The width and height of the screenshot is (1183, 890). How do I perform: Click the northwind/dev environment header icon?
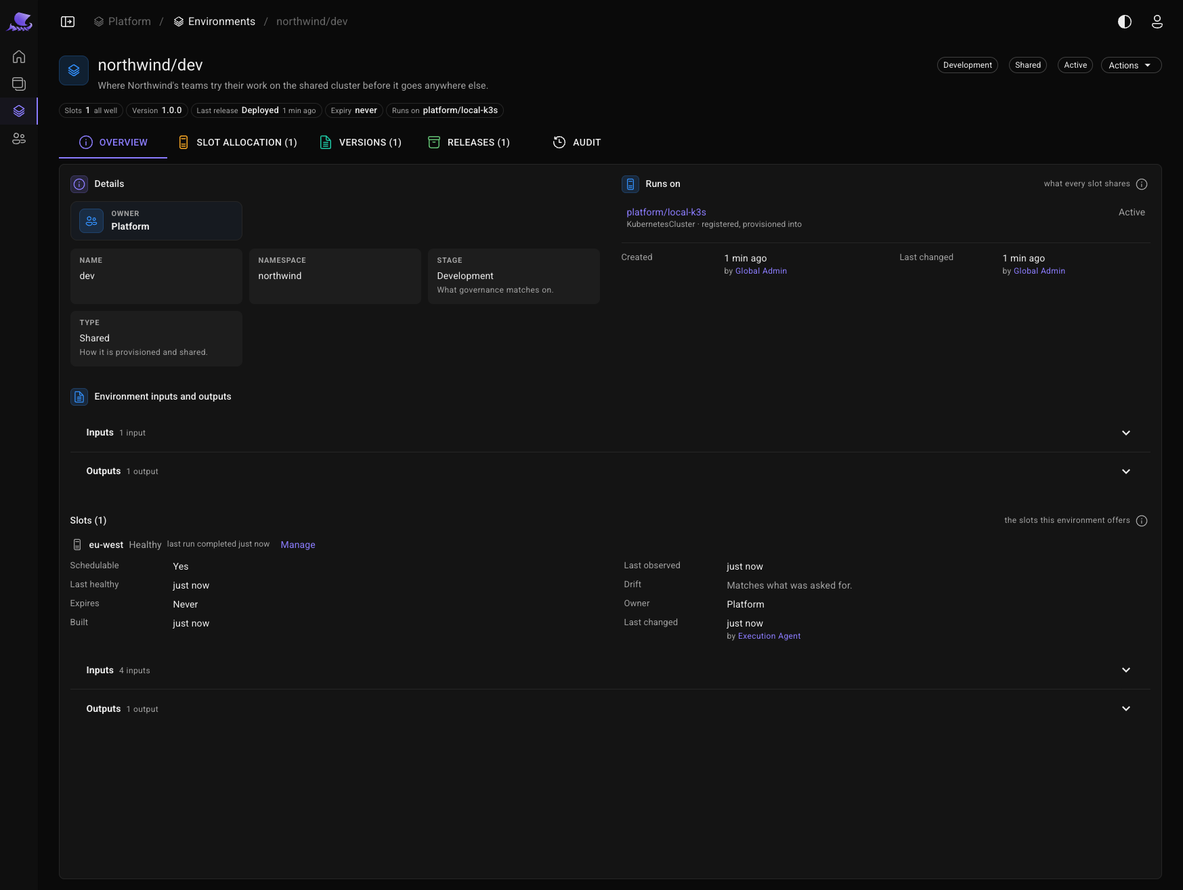click(74, 70)
